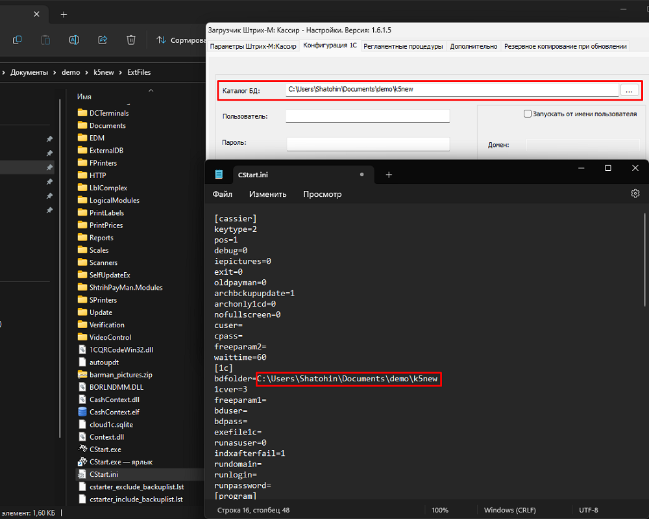Click Windows (CRLF) in Notepad status bar
This screenshot has height=519, width=649.
pyautogui.click(x=509, y=511)
